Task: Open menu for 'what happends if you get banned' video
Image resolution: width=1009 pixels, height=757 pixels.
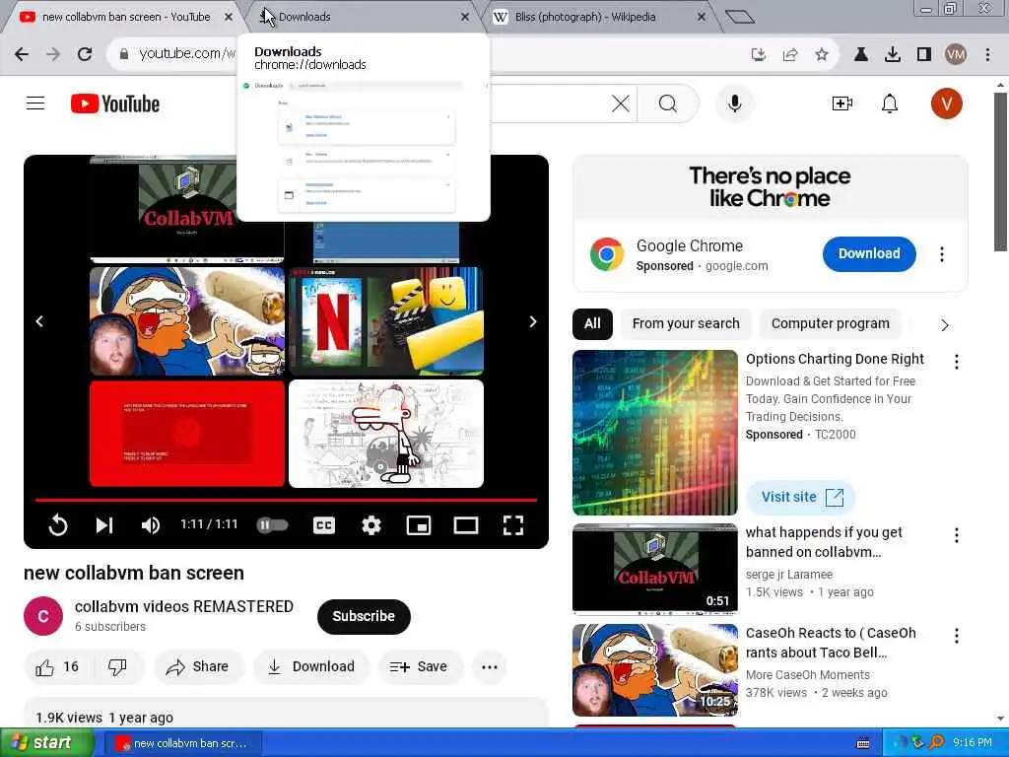Action: [956, 535]
